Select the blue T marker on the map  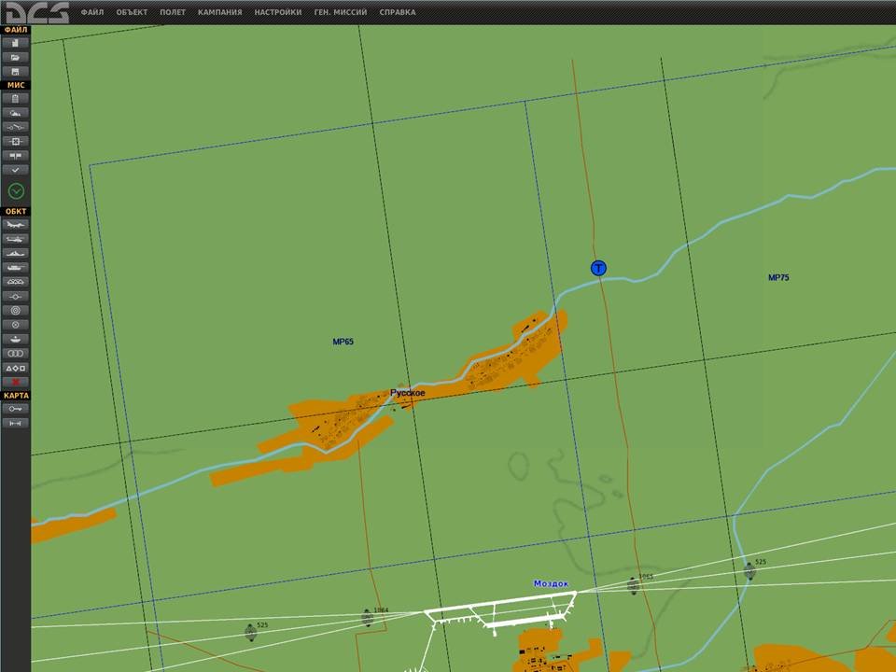(x=598, y=268)
